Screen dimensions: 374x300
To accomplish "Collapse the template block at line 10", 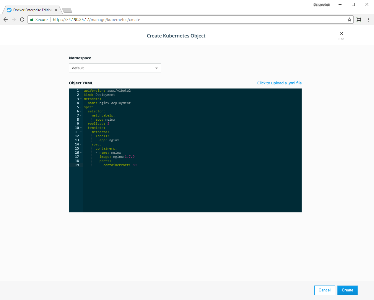I will (81, 128).
